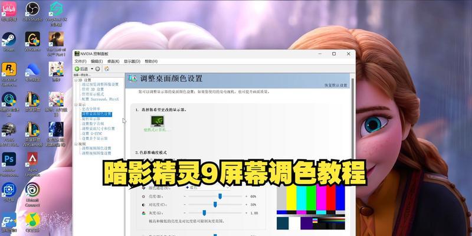Viewport: 472px width, 236px height.
Task: Click the contrast slider handle
Action: (x=215, y=205)
